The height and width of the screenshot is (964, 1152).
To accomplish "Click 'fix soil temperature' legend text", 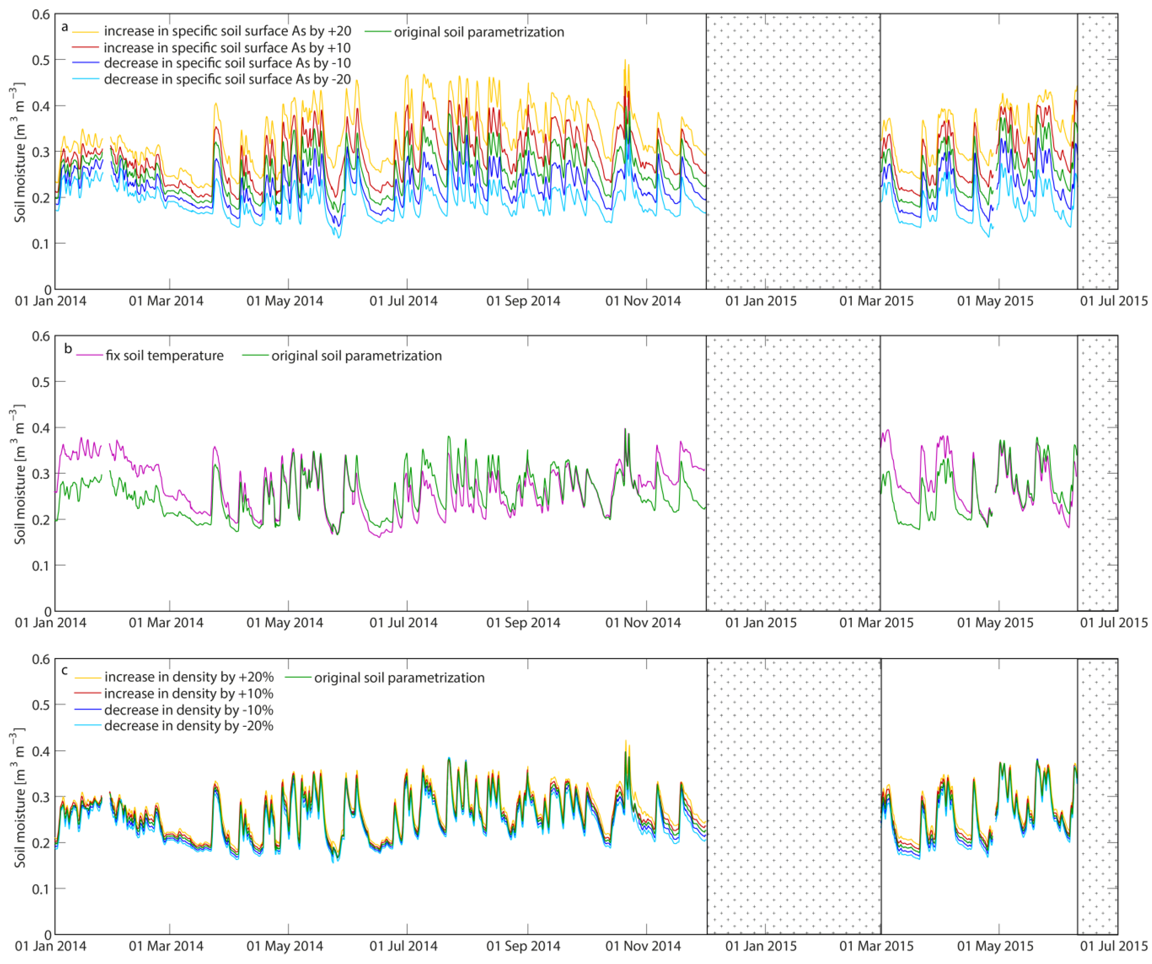I will [164, 356].
